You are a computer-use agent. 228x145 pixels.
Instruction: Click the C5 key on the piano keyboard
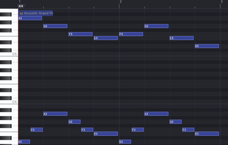click(9, 54)
